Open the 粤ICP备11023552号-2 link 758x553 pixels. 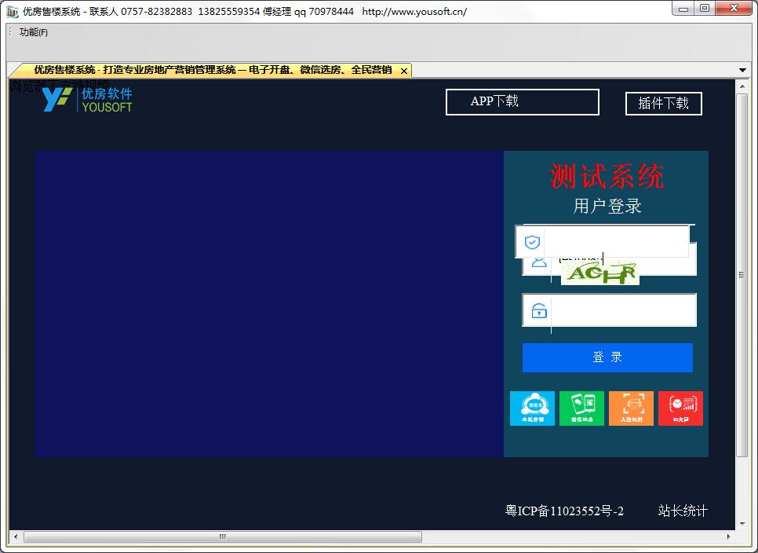tap(564, 511)
